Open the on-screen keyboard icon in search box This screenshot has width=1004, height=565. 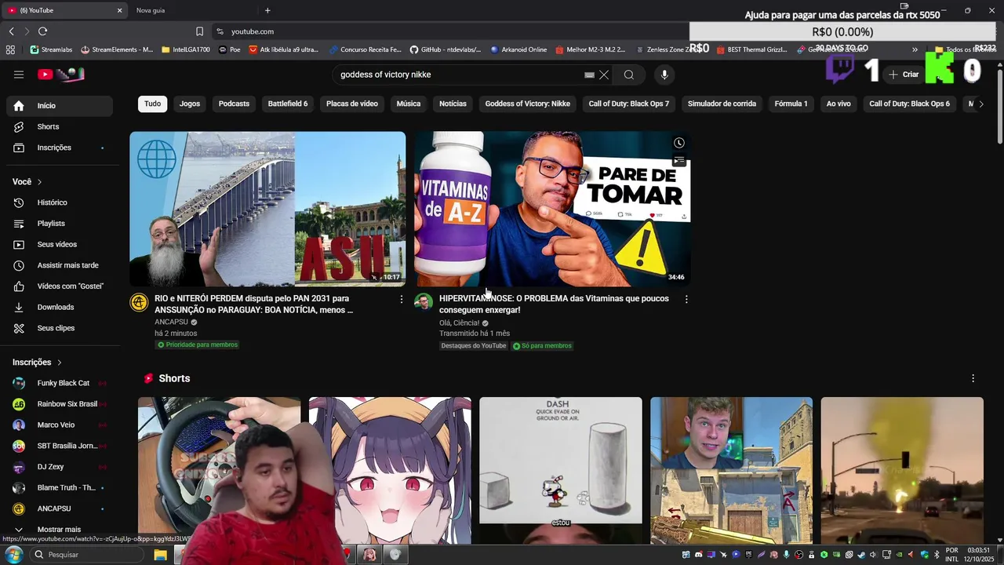[589, 75]
